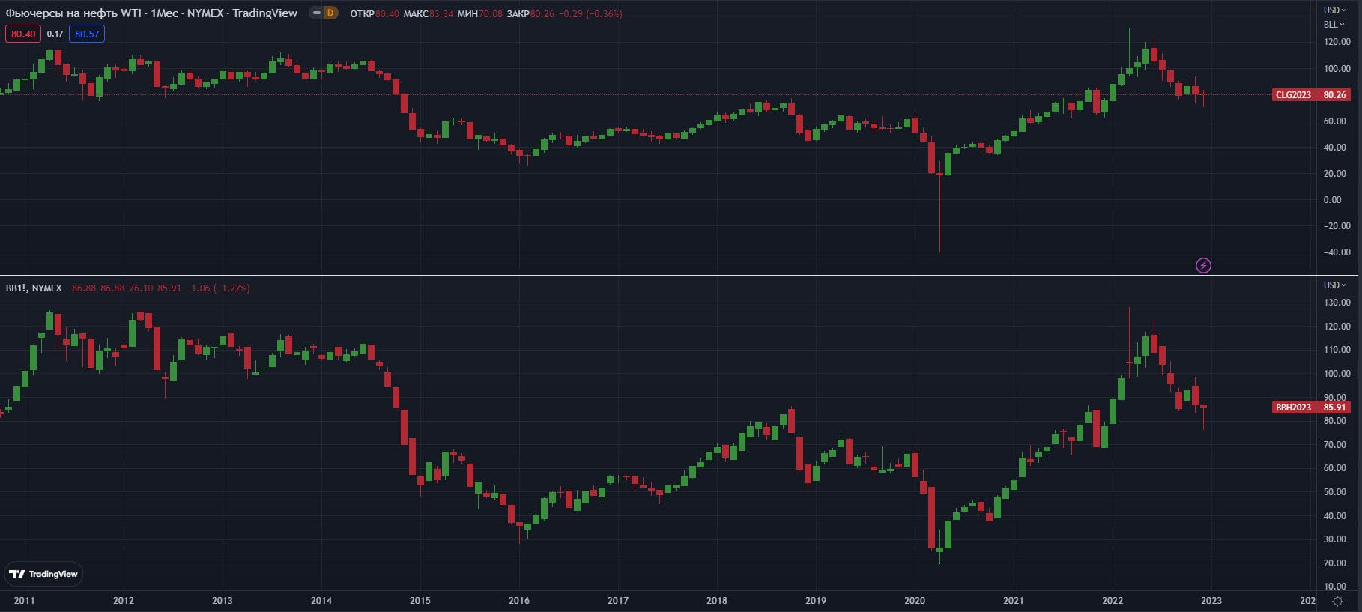Viewport: 1362px width, 612px height.
Task: Click the 130.00 lower scale label
Action: (x=1337, y=303)
